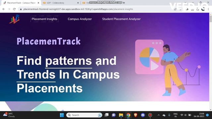The height and width of the screenshot is (119, 212).
Task: Launch Brave browser from taskbar
Action: click(135, 115)
